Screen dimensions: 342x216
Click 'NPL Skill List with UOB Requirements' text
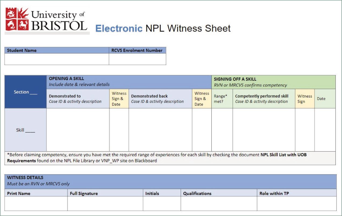157,158
